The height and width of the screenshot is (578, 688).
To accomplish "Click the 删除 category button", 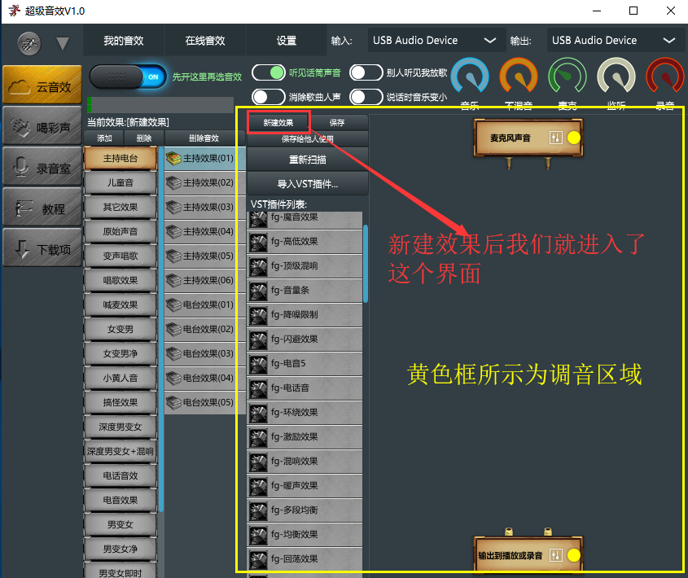I will pyautogui.click(x=144, y=138).
